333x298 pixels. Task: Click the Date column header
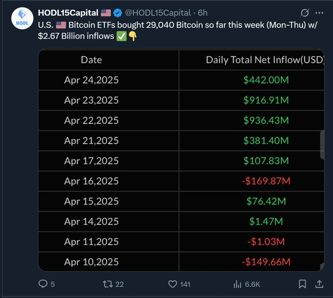[91, 60]
